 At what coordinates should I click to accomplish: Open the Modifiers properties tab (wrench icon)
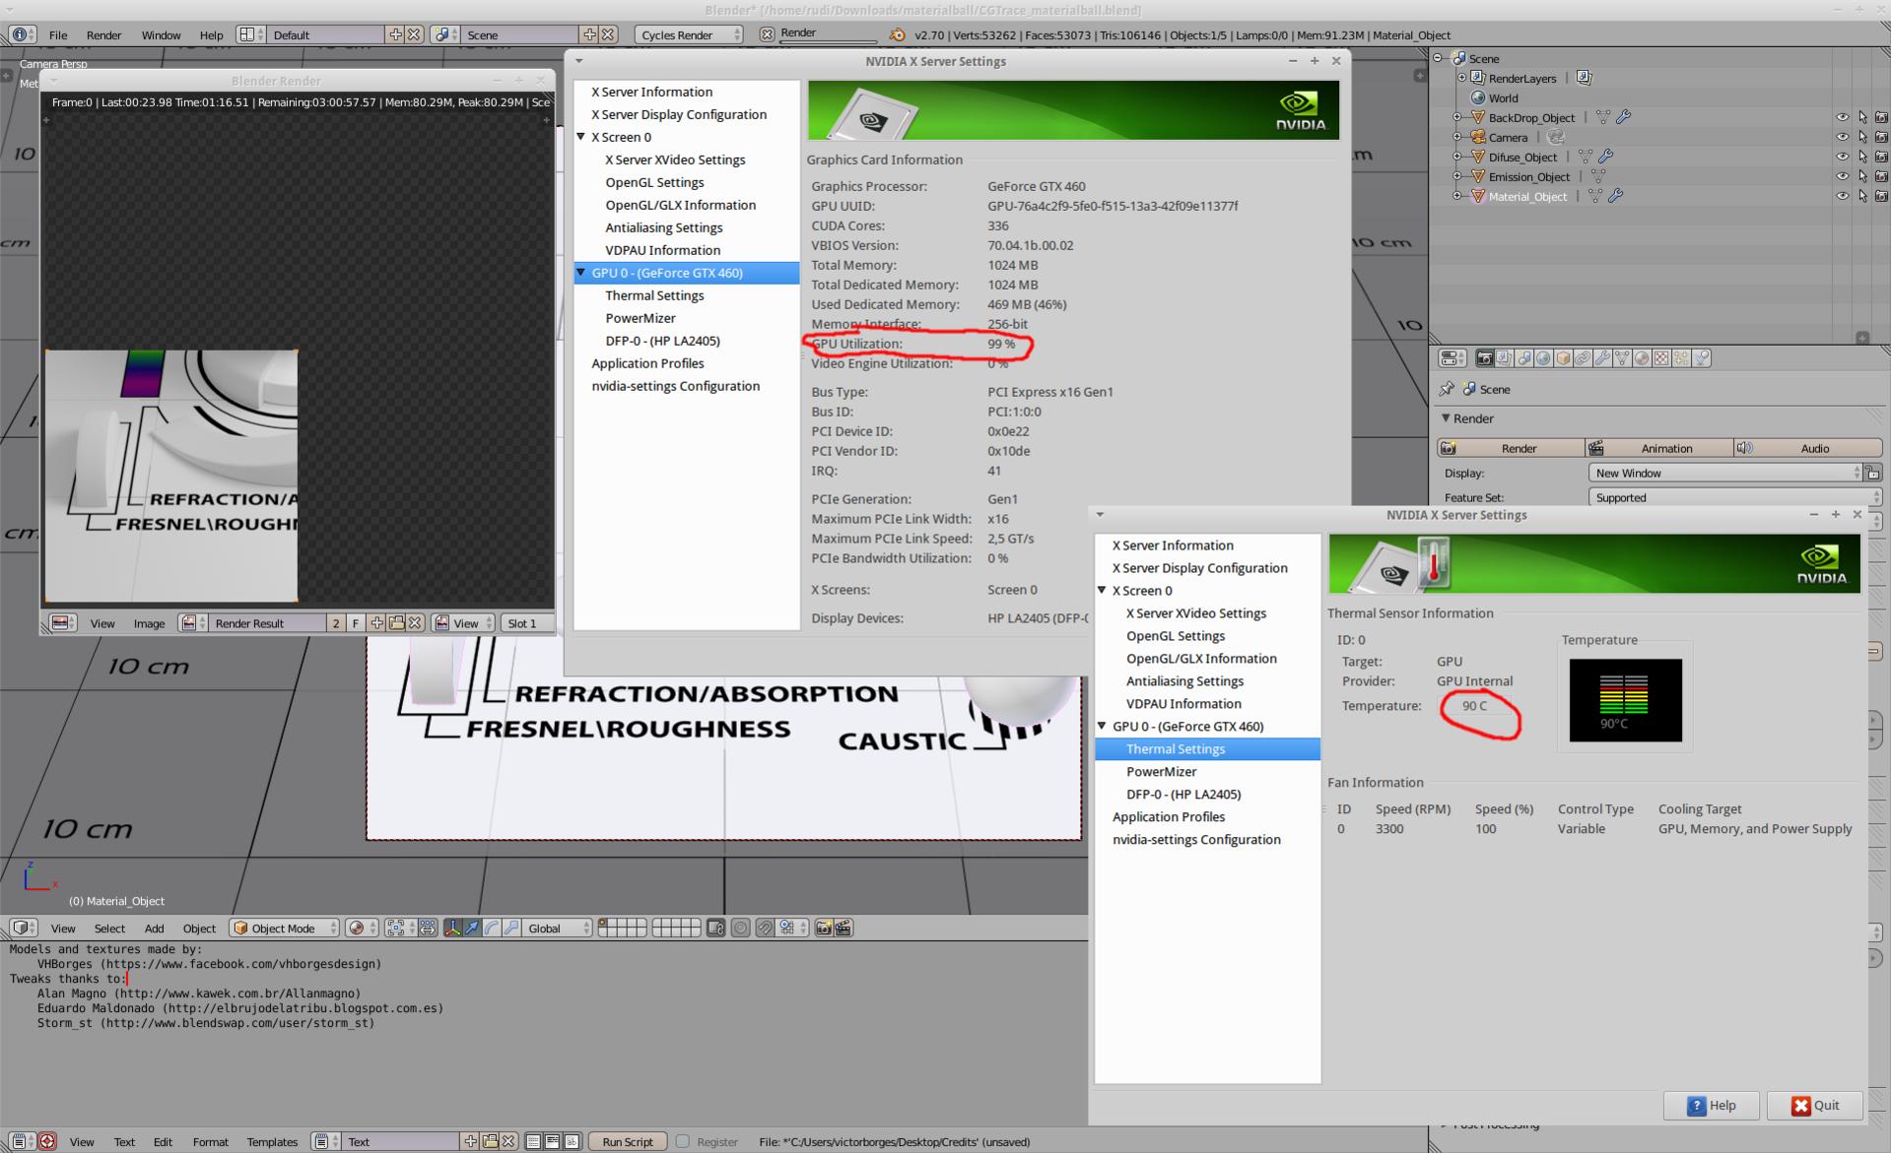pyautogui.click(x=1602, y=358)
